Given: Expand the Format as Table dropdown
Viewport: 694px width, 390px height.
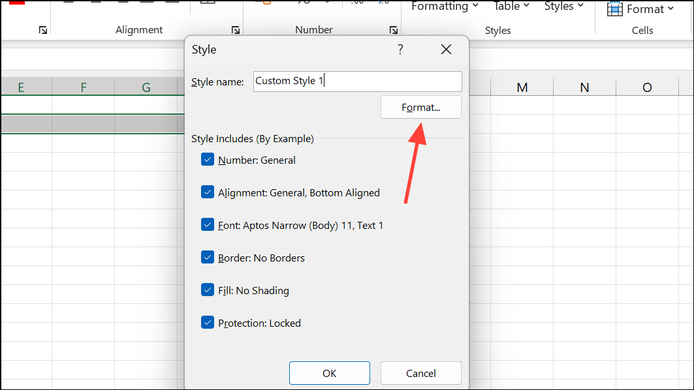Looking at the screenshot, I should click(x=511, y=7).
